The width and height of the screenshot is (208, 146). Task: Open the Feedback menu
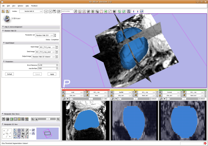34,6
